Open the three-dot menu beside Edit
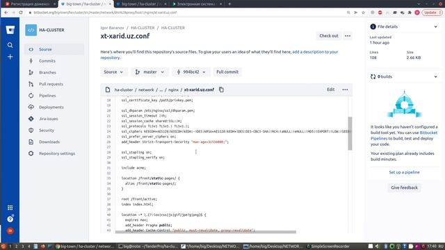 tap(345, 90)
